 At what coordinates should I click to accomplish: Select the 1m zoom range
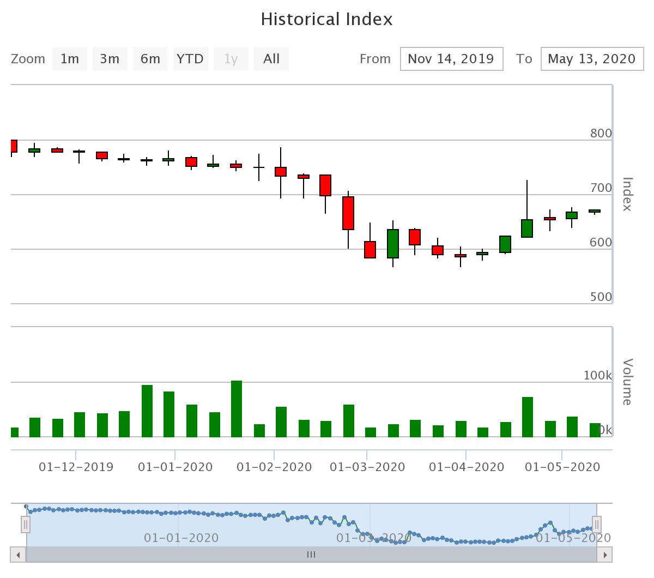click(70, 59)
